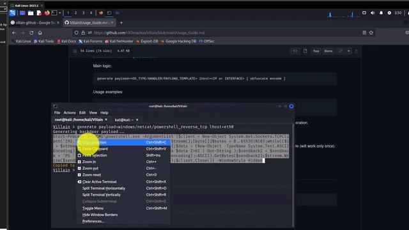Image resolution: width=409 pixels, height=230 pixels.
Task: Expand the edit-file dropdown arrow on GitHub
Action: [x=349, y=51]
